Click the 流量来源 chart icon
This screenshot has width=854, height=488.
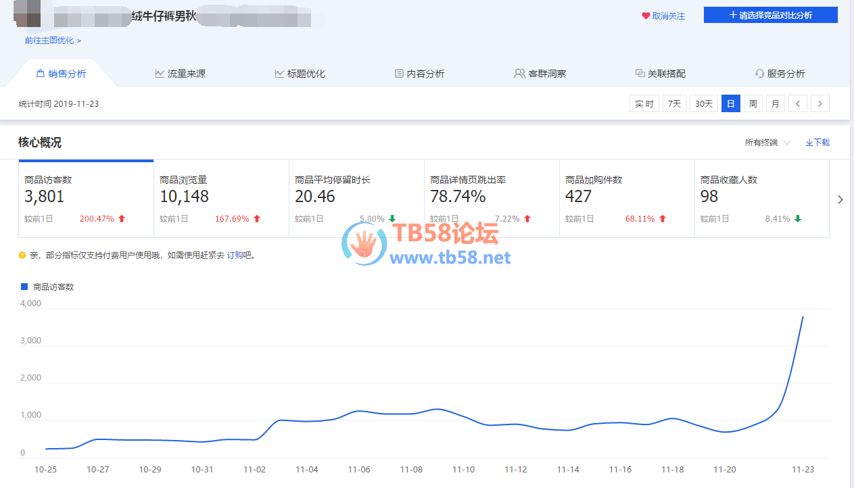pyautogui.click(x=160, y=74)
